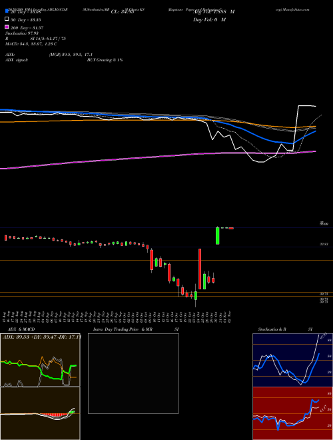
Task: Click the ADX header values in mini chart
Action: (42, 337)
